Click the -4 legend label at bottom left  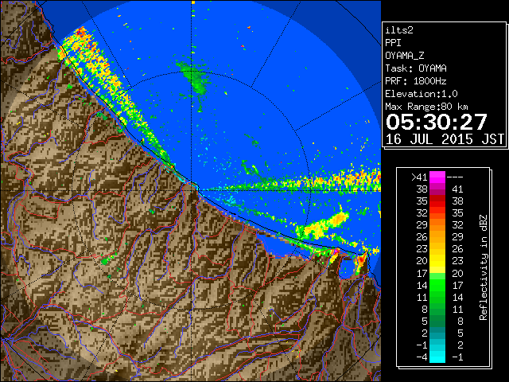(x=422, y=357)
